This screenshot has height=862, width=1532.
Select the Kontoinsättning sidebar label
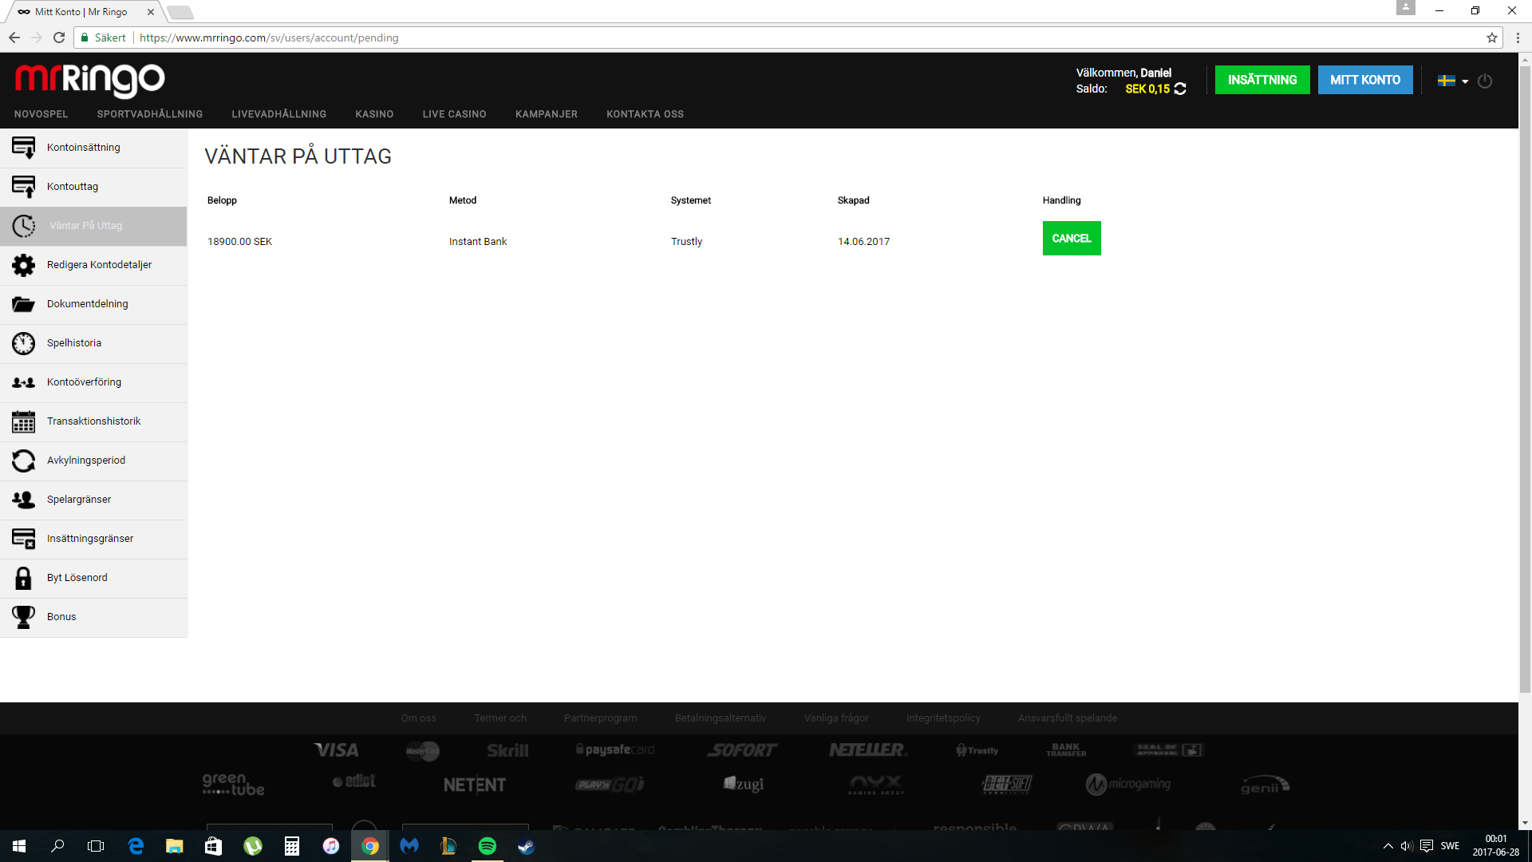pyautogui.click(x=84, y=148)
